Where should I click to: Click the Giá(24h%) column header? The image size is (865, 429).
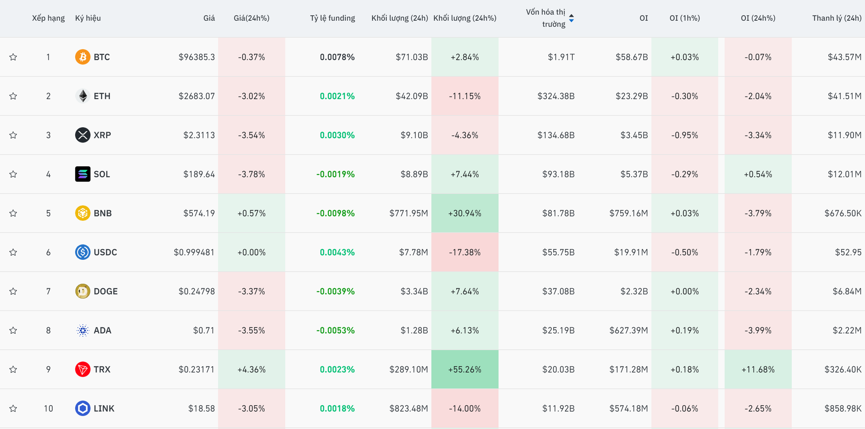(x=251, y=18)
